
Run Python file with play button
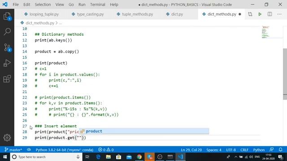[x=260, y=14]
